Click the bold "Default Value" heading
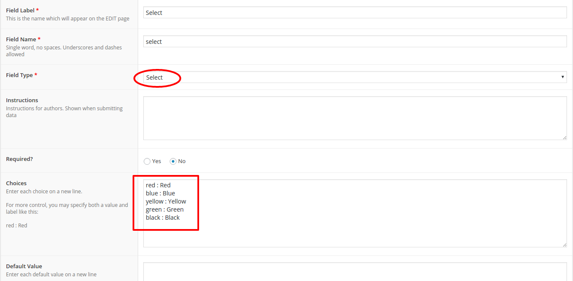The image size is (573, 281). point(24,267)
